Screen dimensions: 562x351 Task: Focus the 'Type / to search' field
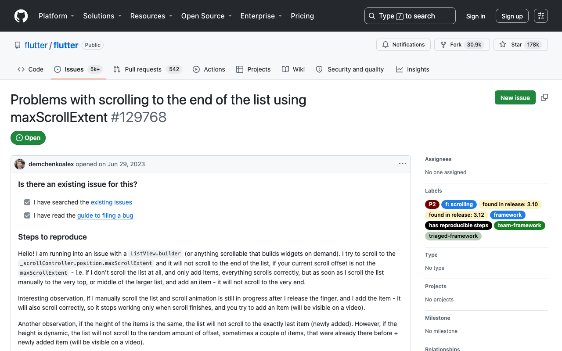click(x=410, y=16)
